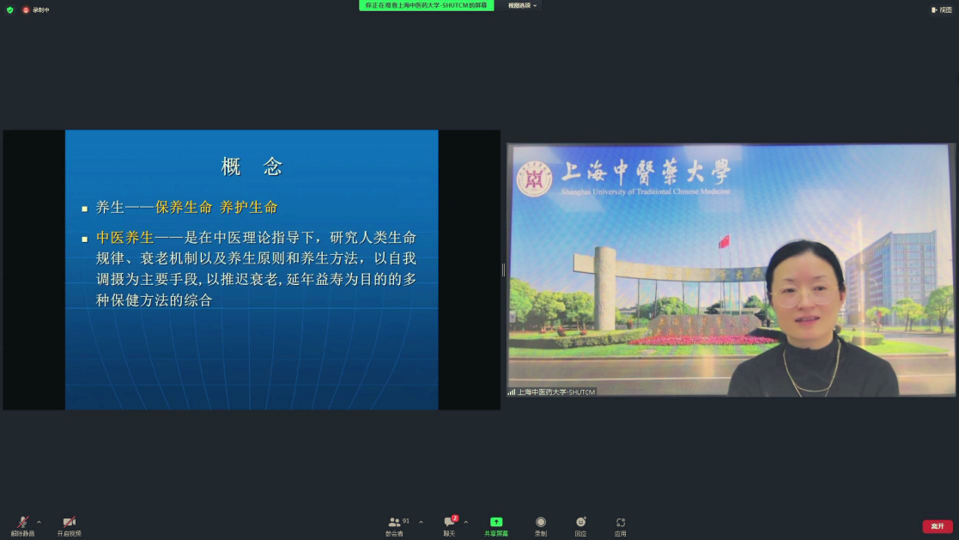Expand the participants options arrow

click(421, 522)
